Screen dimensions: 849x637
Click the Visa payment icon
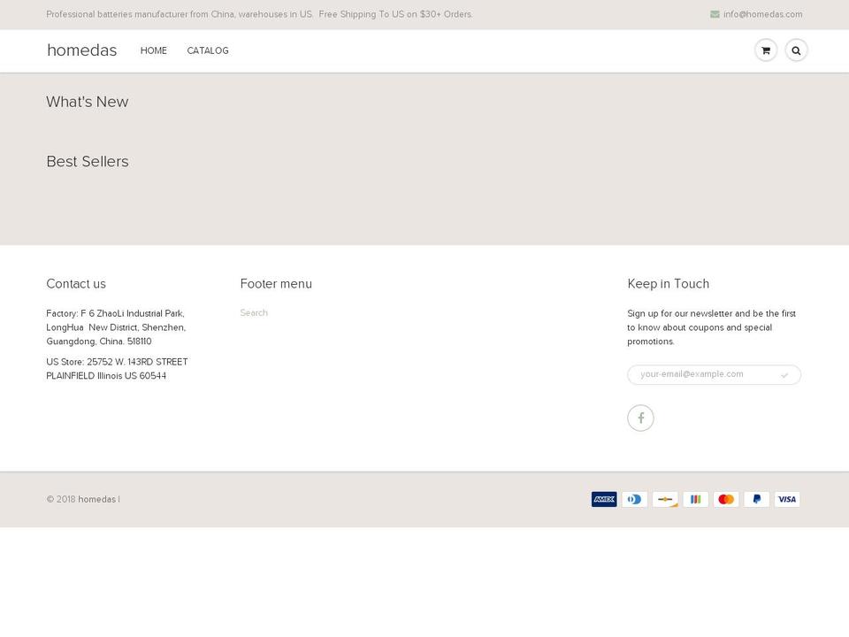point(787,499)
